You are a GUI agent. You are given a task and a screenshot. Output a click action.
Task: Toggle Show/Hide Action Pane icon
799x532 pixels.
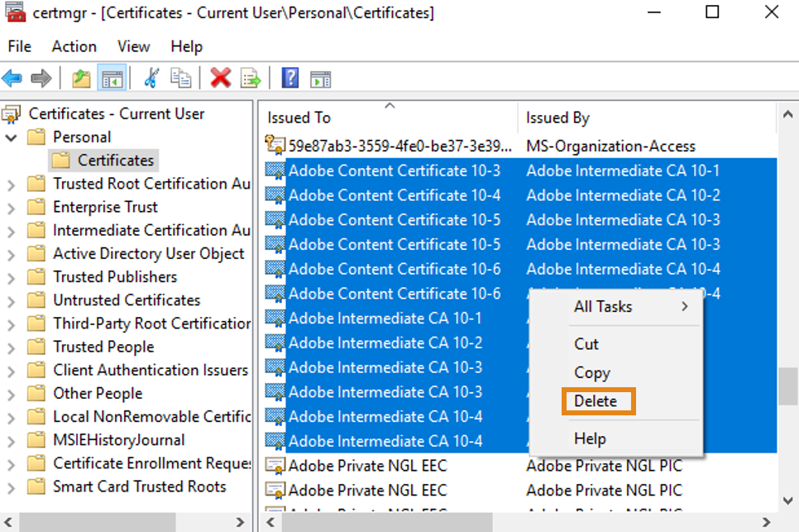(x=320, y=79)
